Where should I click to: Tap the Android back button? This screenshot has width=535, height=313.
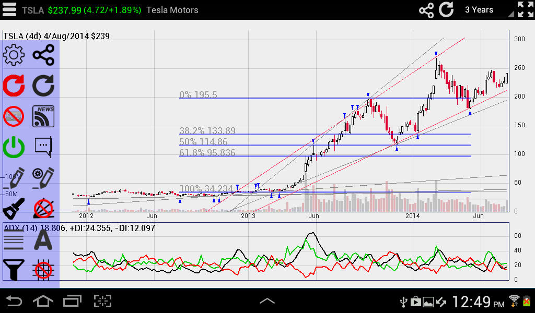(14, 301)
